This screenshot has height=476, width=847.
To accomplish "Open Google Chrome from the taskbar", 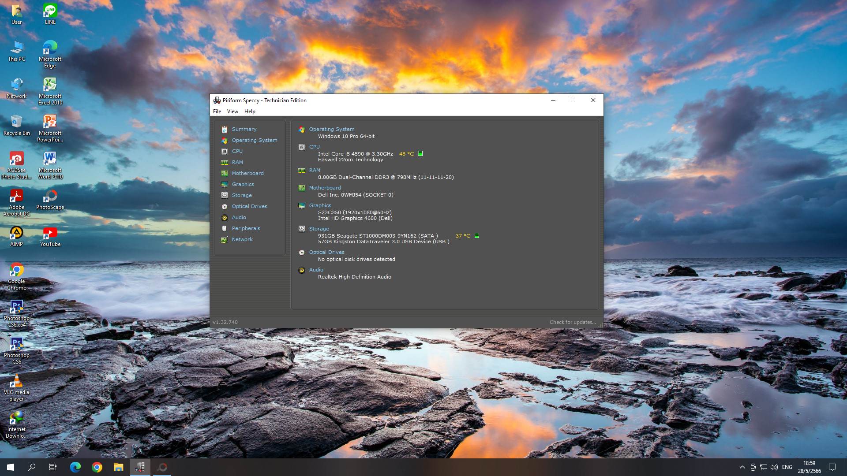I will [97, 467].
